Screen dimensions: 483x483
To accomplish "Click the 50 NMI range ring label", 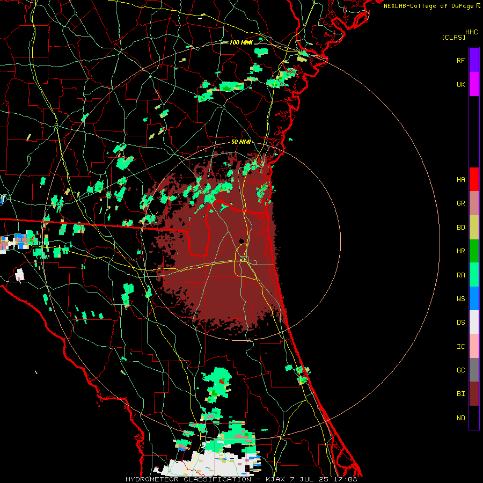I will tap(240, 142).
